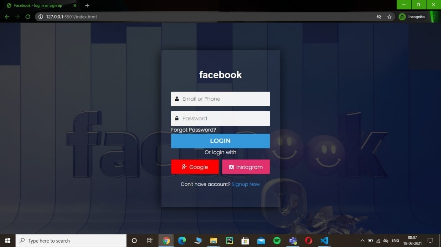Bookmark the page using the star icon

pyautogui.click(x=390, y=16)
